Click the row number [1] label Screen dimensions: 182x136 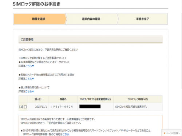pyautogui.click(x=21, y=107)
